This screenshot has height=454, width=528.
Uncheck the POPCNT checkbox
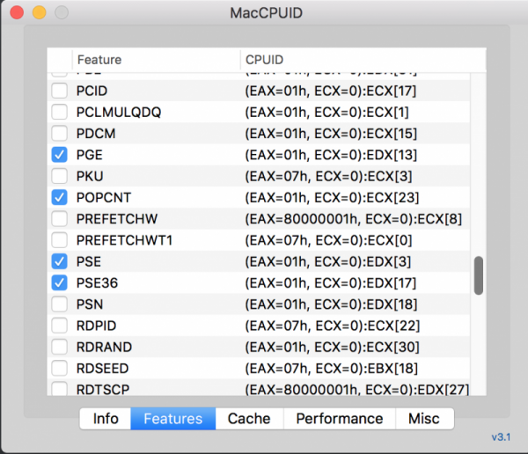coord(60,197)
